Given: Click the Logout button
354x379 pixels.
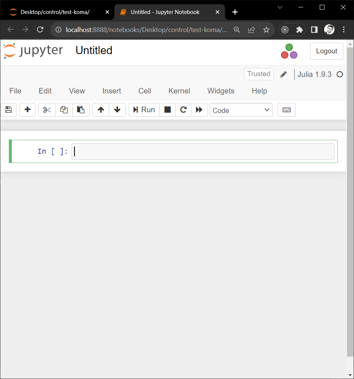Looking at the screenshot, I should click(x=326, y=51).
